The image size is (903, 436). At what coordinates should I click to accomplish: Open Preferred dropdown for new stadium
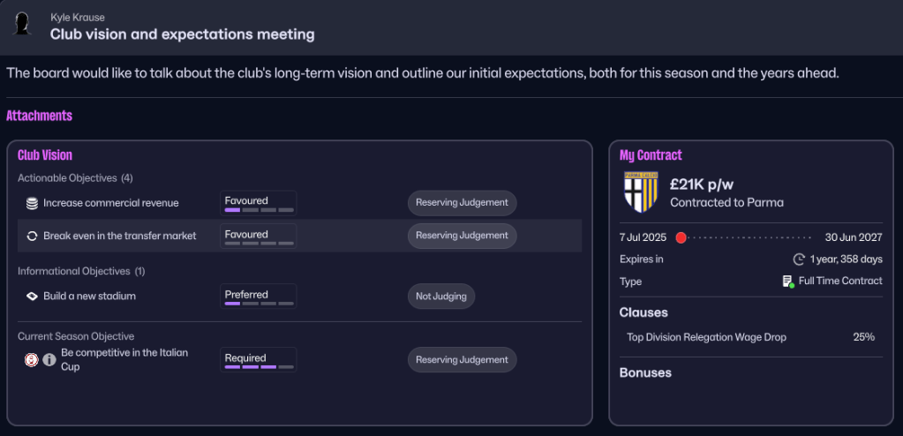(258, 296)
